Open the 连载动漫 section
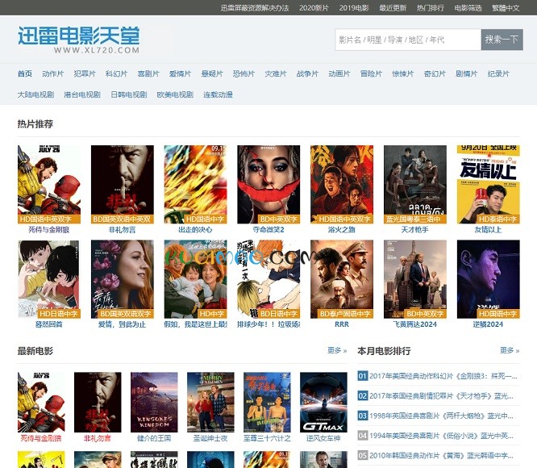 219,94
